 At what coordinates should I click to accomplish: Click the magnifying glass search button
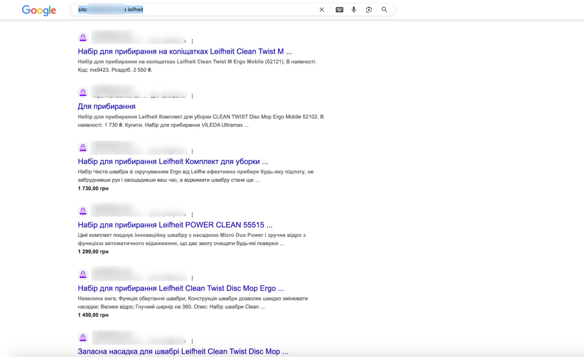tap(384, 10)
